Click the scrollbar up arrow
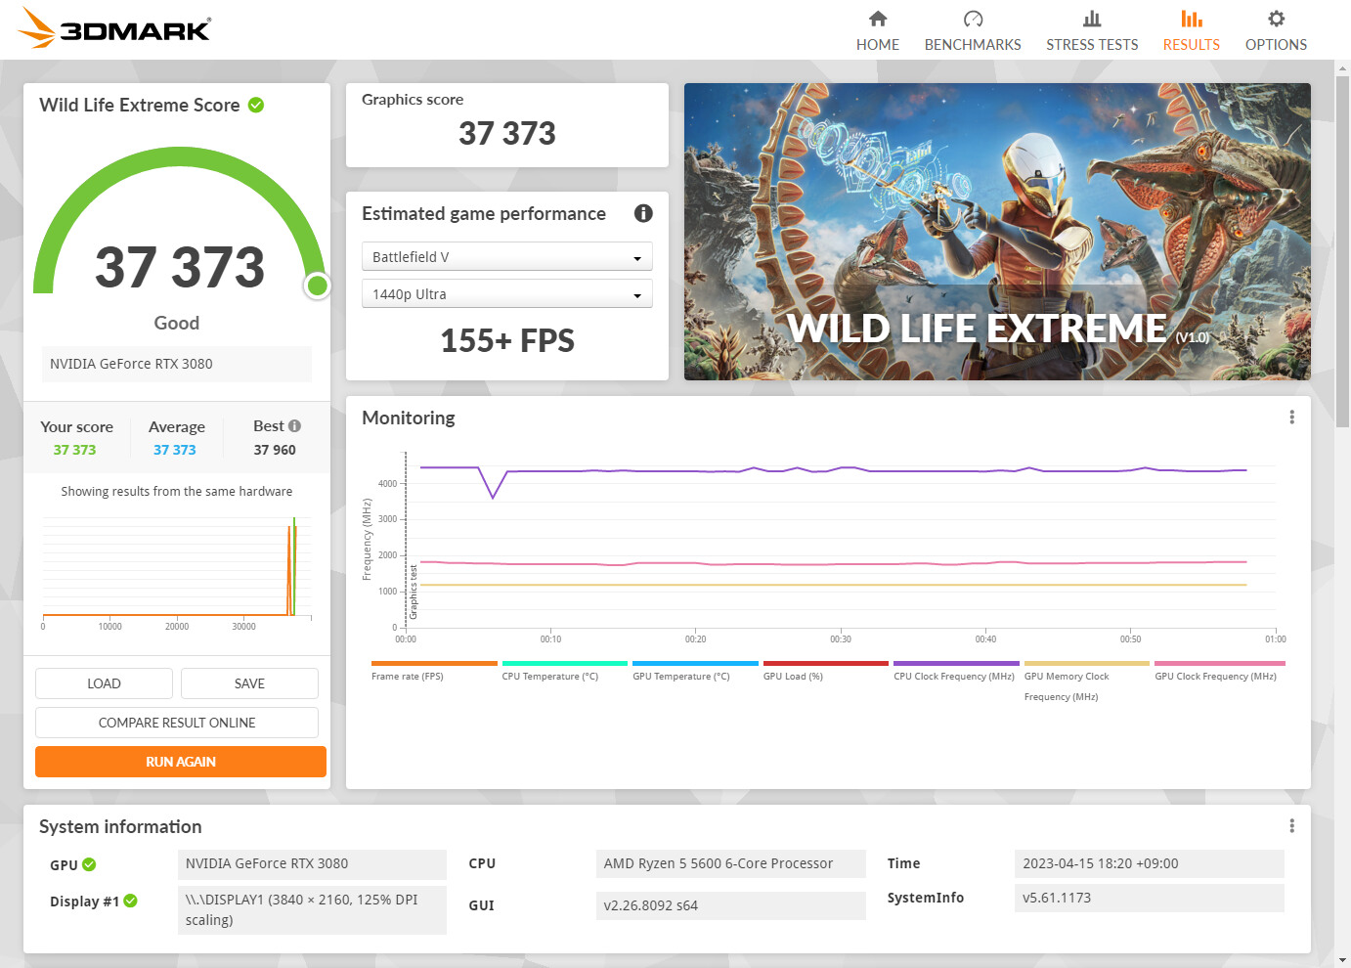 (x=1342, y=67)
